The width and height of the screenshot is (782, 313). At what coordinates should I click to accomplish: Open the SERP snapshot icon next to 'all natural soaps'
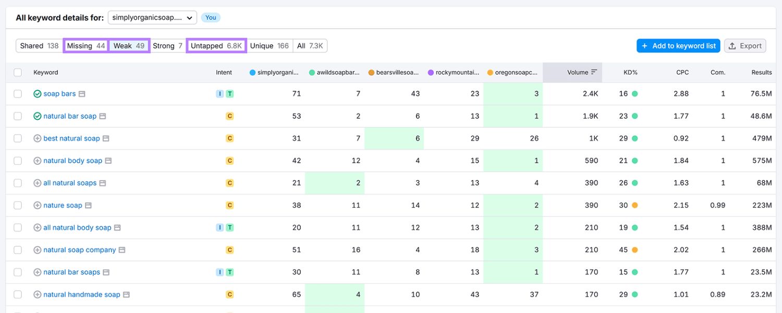tap(102, 183)
